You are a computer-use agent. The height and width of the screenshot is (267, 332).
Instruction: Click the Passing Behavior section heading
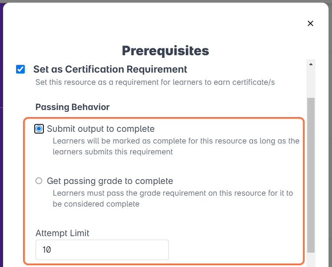click(72, 107)
